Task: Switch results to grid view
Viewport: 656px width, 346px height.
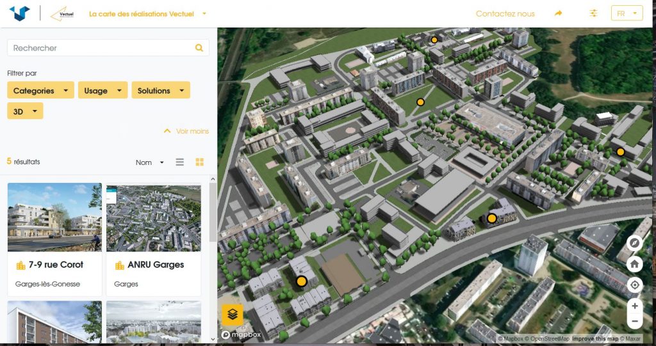Action: coord(200,162)
